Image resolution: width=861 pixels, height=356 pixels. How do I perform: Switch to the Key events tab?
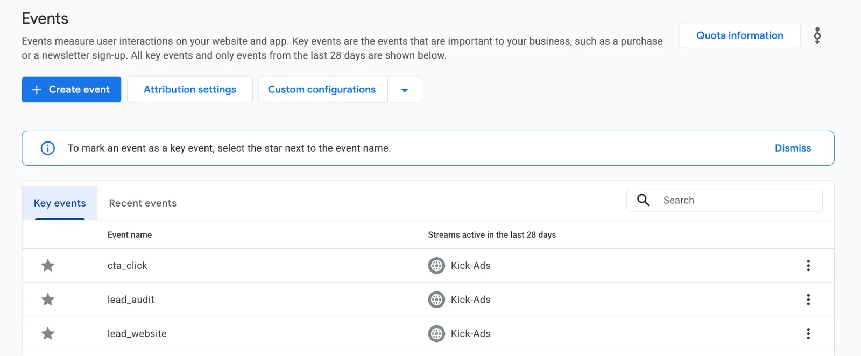click(x=60, y=203)
